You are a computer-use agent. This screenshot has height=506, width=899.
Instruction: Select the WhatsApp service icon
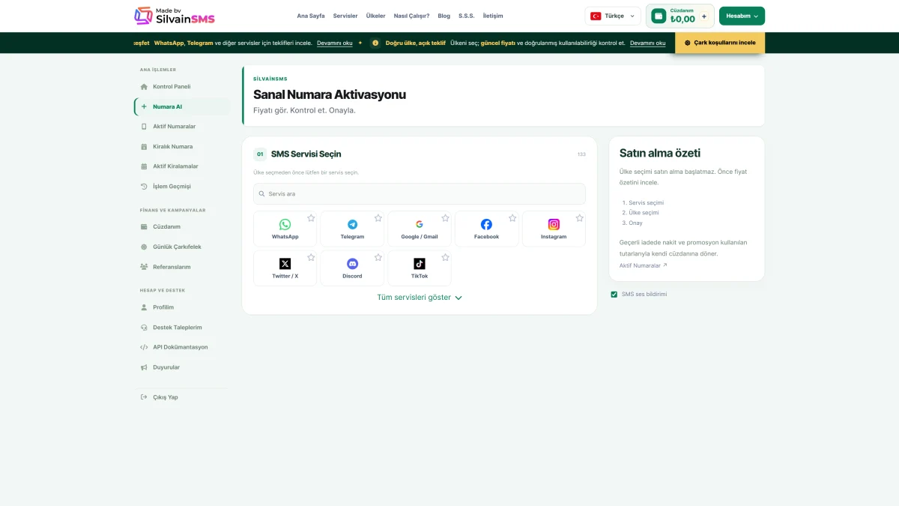[x=285, y=224]
